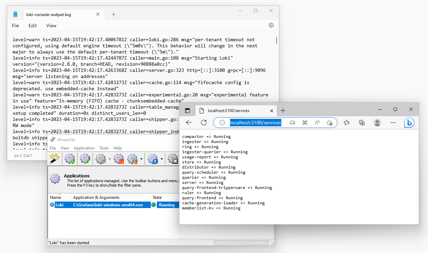The height and width of the screenshot is (253, 428).
Task: Click the Notepad vertical scrollbar thumb
Action: point(277,41)
